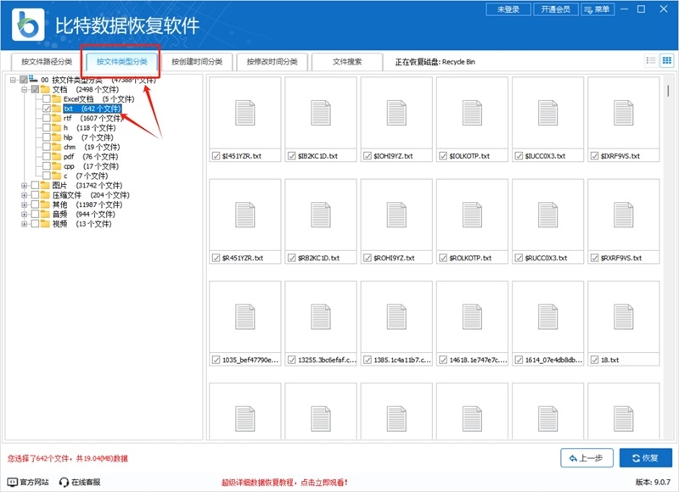This screenshot has height=492, width=679.
Task: Switch to the list view icon
Action: (651, 61)
